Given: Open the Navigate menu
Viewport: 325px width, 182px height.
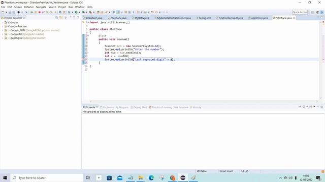Looking at the screenshot, I should point(41,7).
